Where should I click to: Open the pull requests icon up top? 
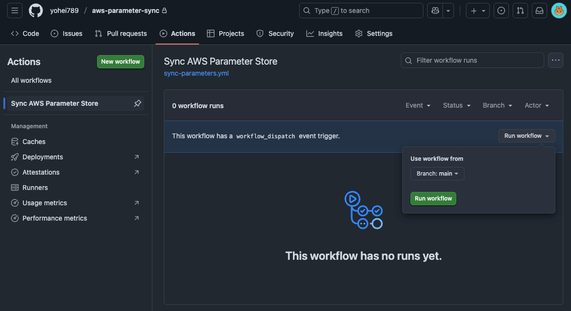click(x=520, y=11)
